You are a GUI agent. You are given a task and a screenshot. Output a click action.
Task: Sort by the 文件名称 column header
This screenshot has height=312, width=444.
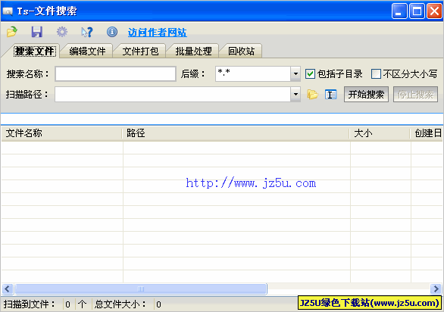point(61,133)
